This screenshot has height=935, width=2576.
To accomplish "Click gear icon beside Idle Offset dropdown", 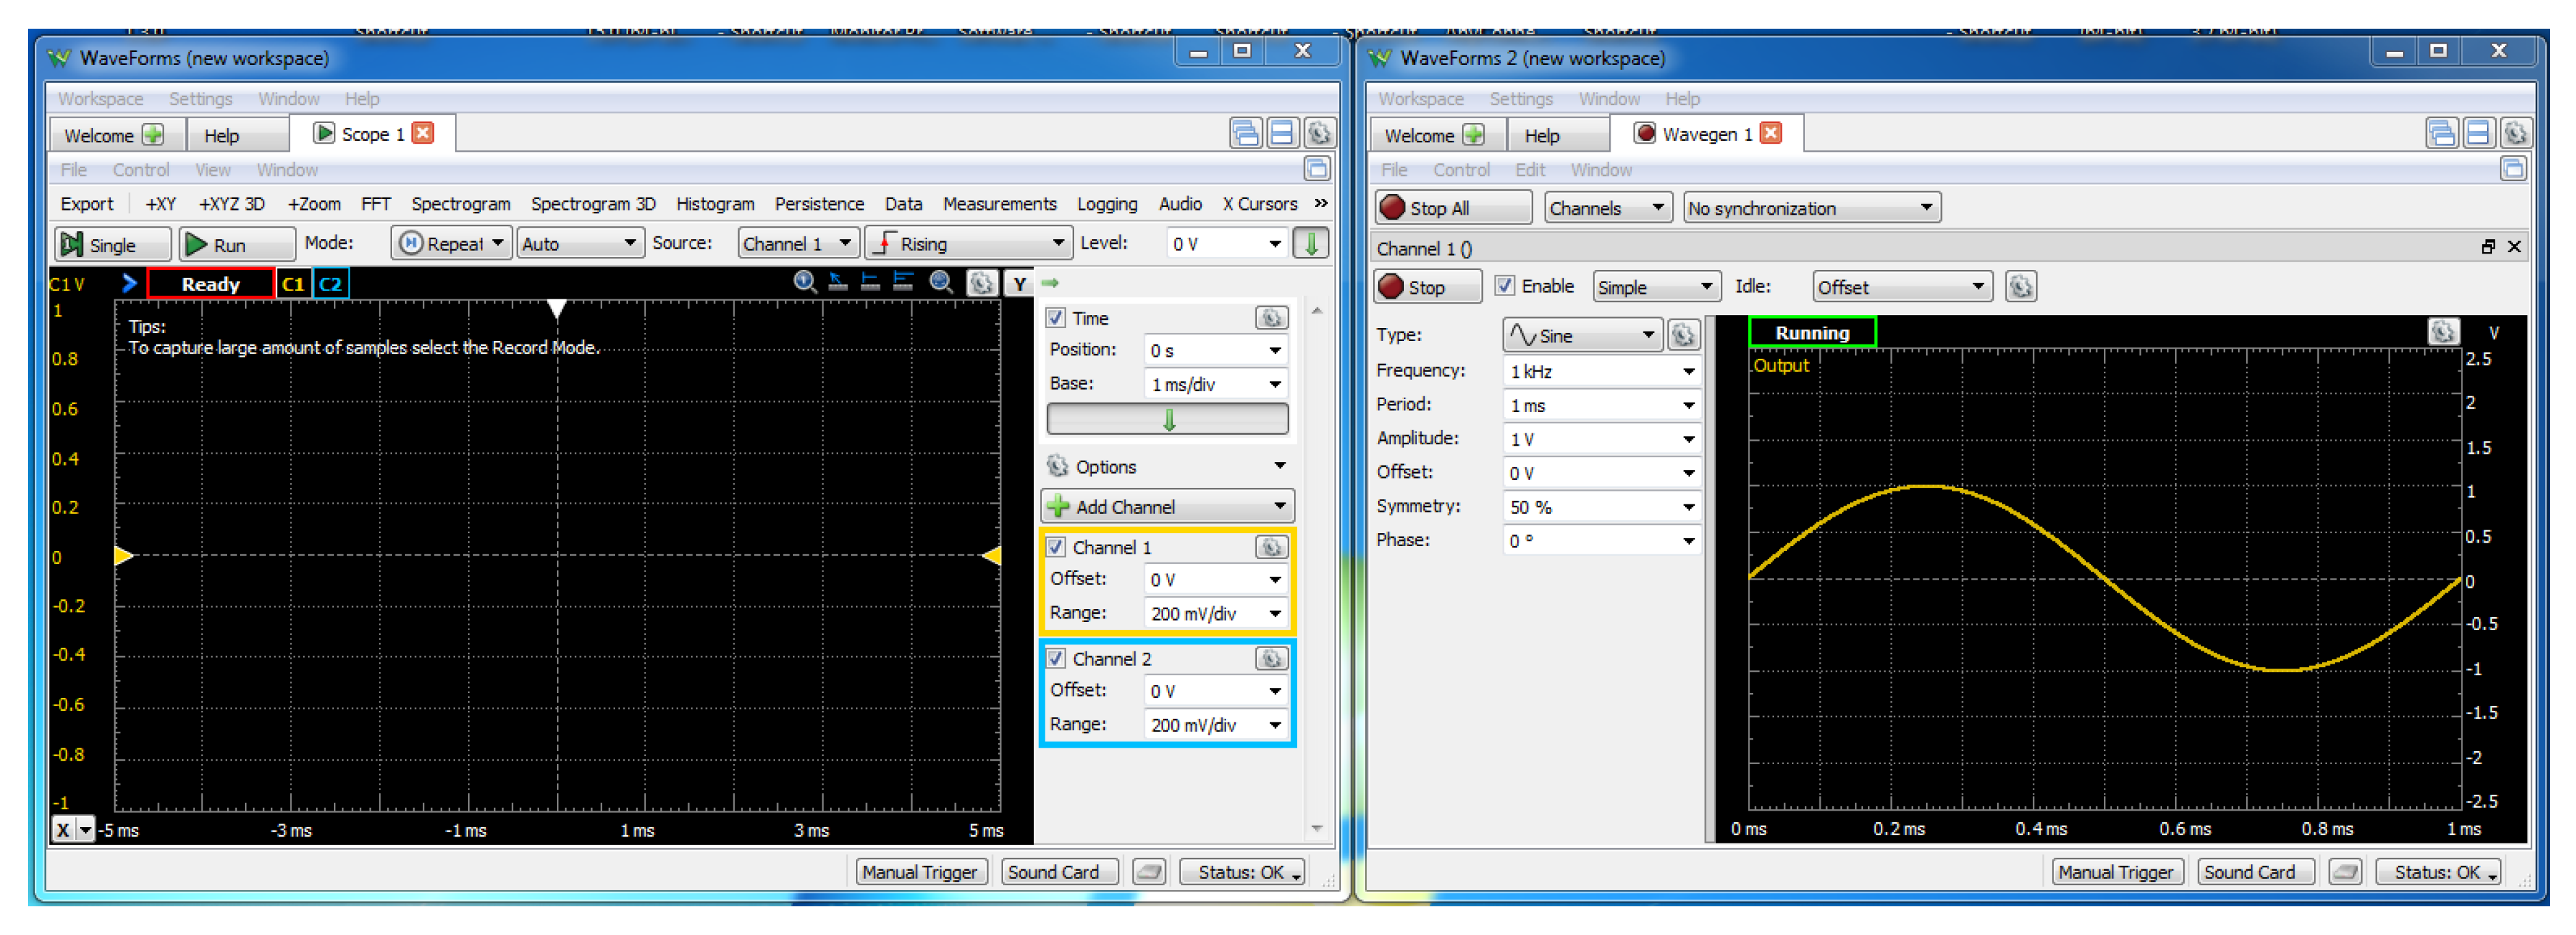I will 2020,288.
